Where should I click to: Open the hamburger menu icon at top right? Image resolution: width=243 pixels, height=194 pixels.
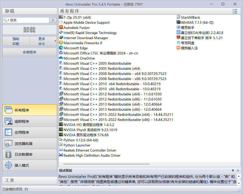pos(235,11)
